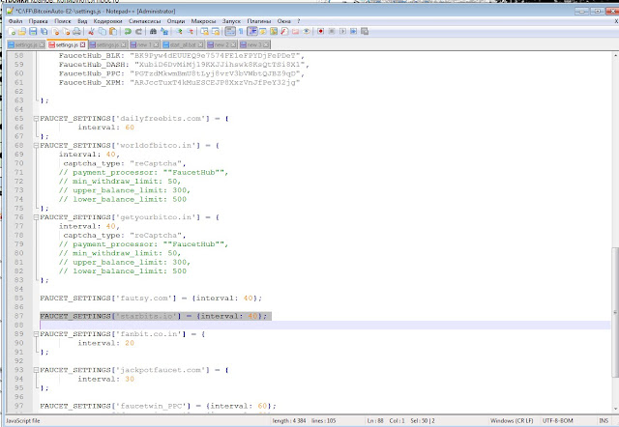Click the Save All toolbar icon

44,31
